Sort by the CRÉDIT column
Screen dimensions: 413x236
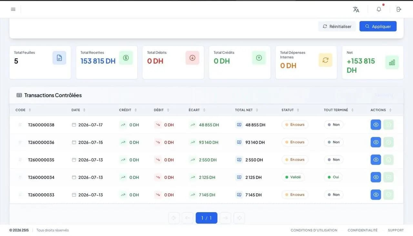[x=128, y=110]
